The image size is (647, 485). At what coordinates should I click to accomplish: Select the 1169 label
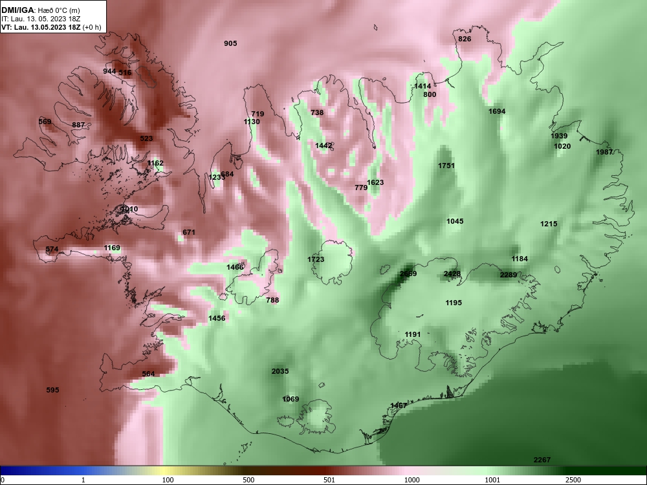pyautogui.click(x=112, y=248)
